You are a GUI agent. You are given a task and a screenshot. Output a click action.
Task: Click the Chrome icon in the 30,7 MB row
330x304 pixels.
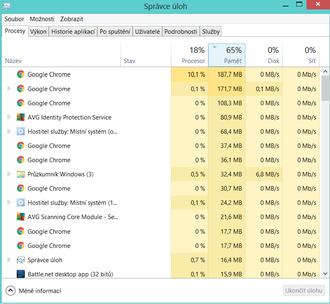pos(21,188)
